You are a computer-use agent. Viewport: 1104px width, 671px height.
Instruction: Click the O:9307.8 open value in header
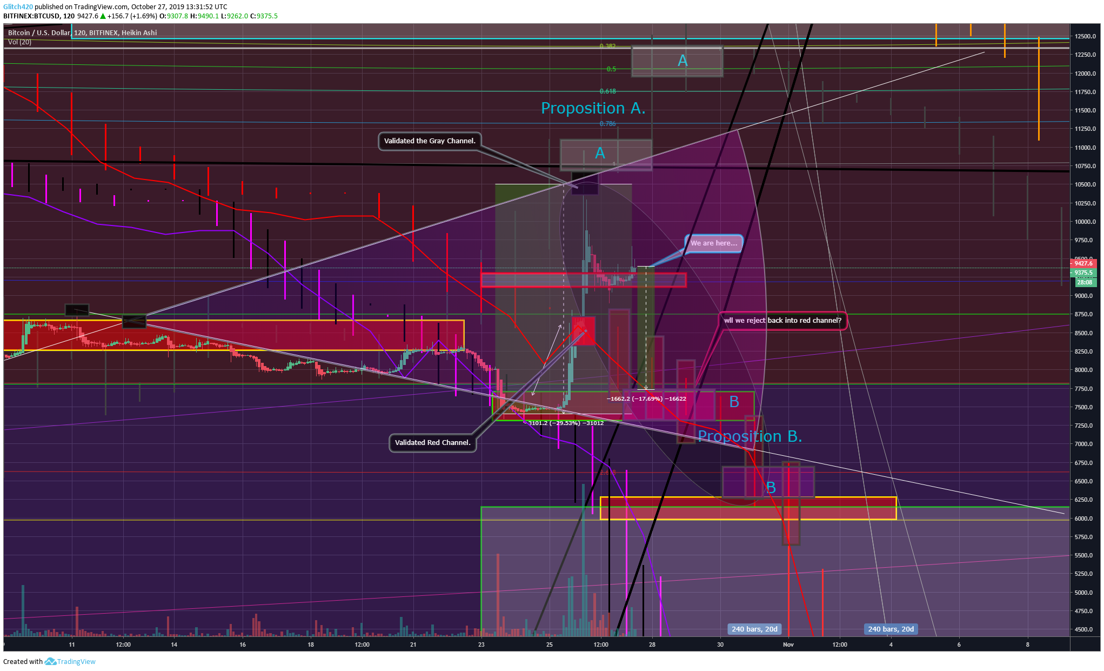[x=174, y=16]
